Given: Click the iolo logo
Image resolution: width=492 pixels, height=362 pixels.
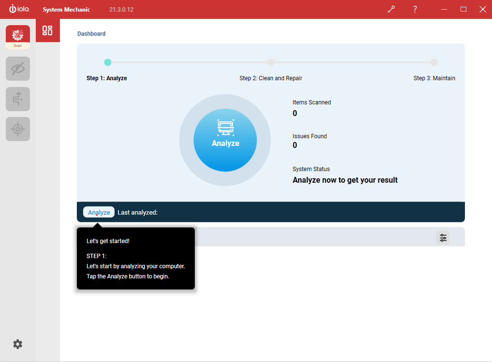Looking at the screenshot, I should [19, 9].
